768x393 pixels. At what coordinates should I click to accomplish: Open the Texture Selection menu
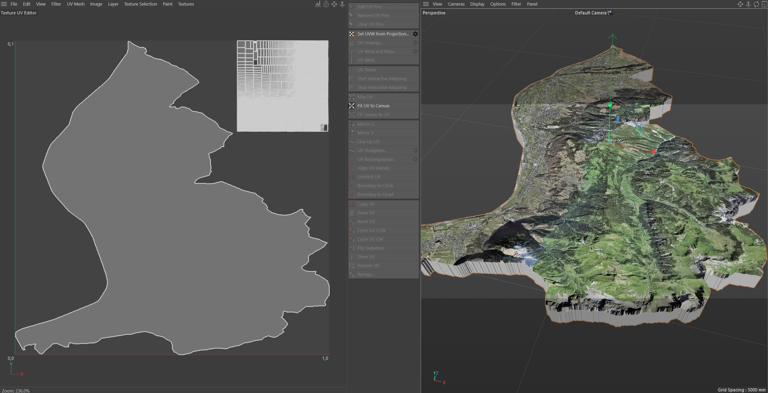tap(140, 4)
